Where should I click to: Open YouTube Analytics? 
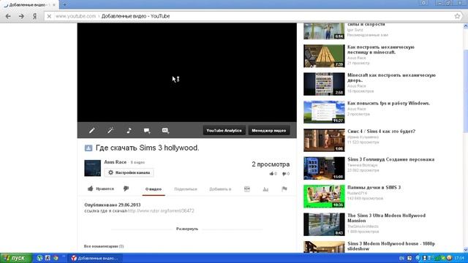[224, 130]
